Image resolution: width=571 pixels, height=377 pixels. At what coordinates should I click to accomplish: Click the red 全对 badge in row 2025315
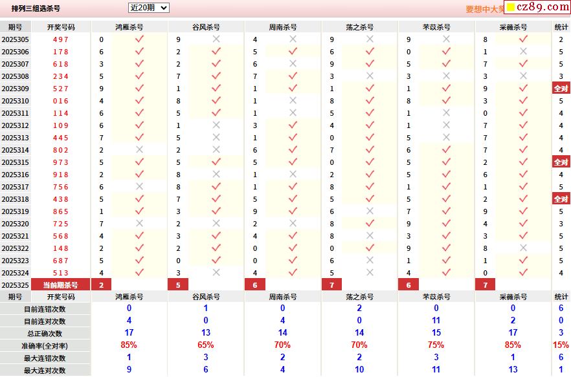tap(561, 162)
